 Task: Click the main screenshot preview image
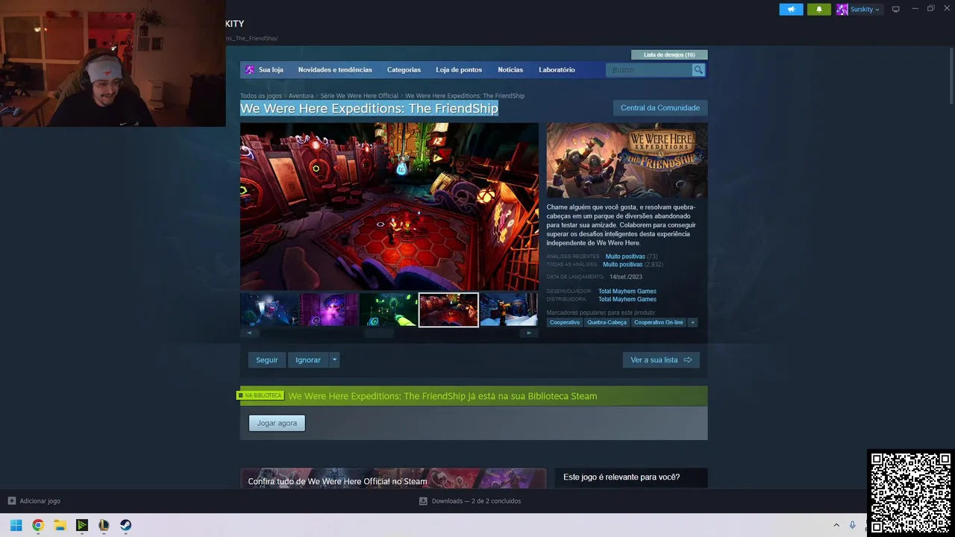coord(389,207)
